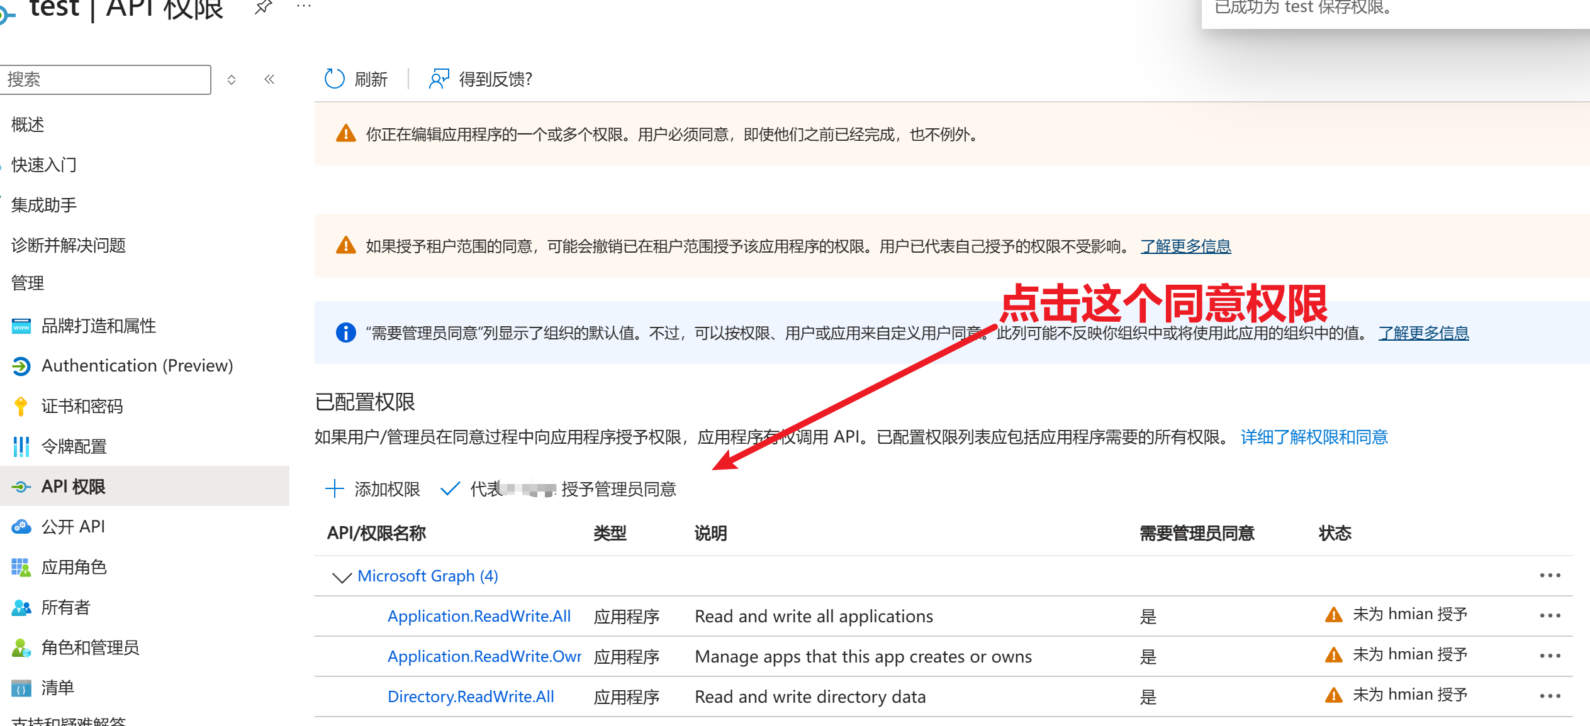Open more options for Application.ReadWrite.All row
Viewport: 1590px width, 726px height.
pos(1550,616)
